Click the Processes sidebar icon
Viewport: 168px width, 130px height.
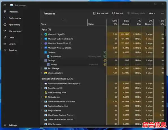click(5, 12)
